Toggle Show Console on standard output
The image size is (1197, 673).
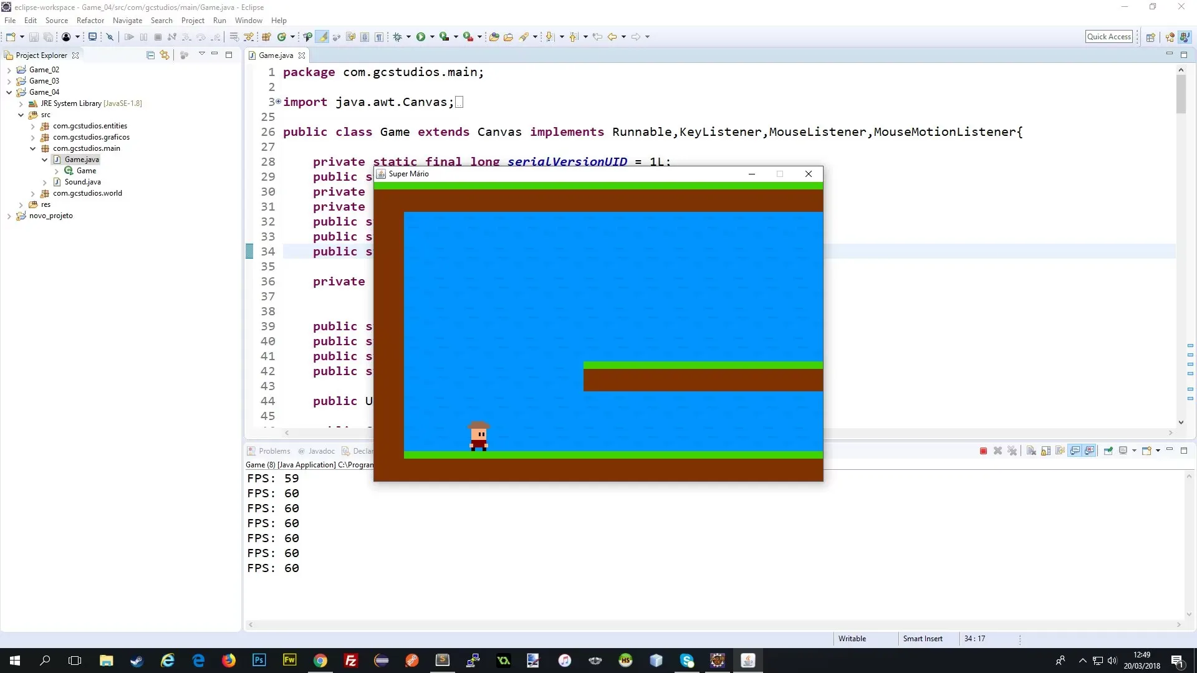click(x=1075, y=451)
